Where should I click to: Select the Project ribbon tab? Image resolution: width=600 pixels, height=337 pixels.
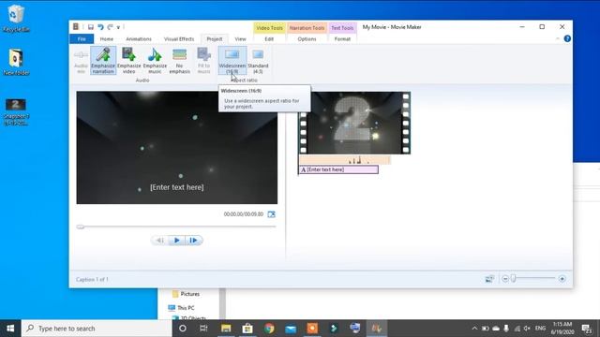pyautogui.click(x=215, y=39)
